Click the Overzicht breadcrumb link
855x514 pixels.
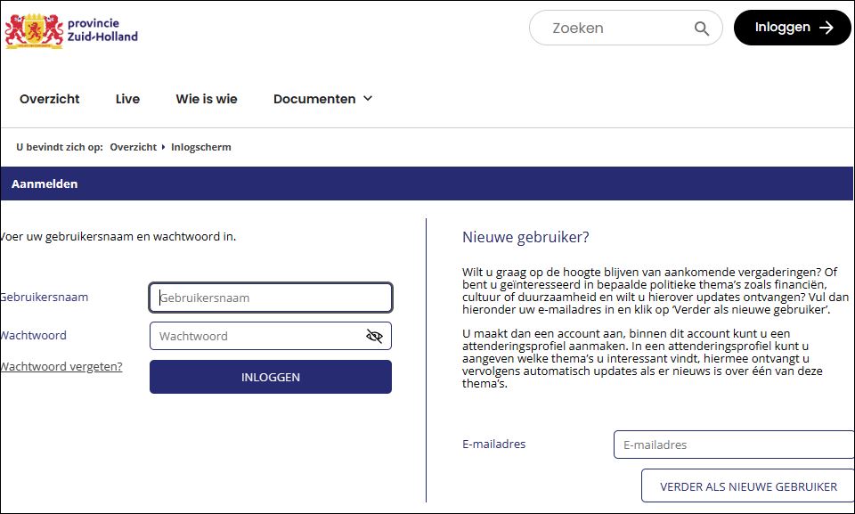click(x=133, y=147)
